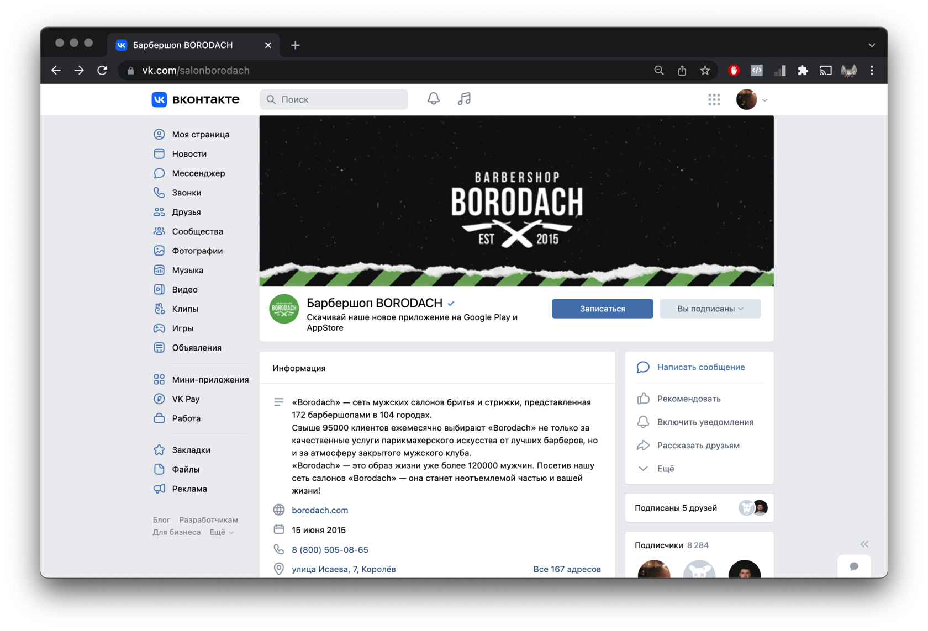
Task: Click the Моя страница profile icon
Action: [159, 134]
